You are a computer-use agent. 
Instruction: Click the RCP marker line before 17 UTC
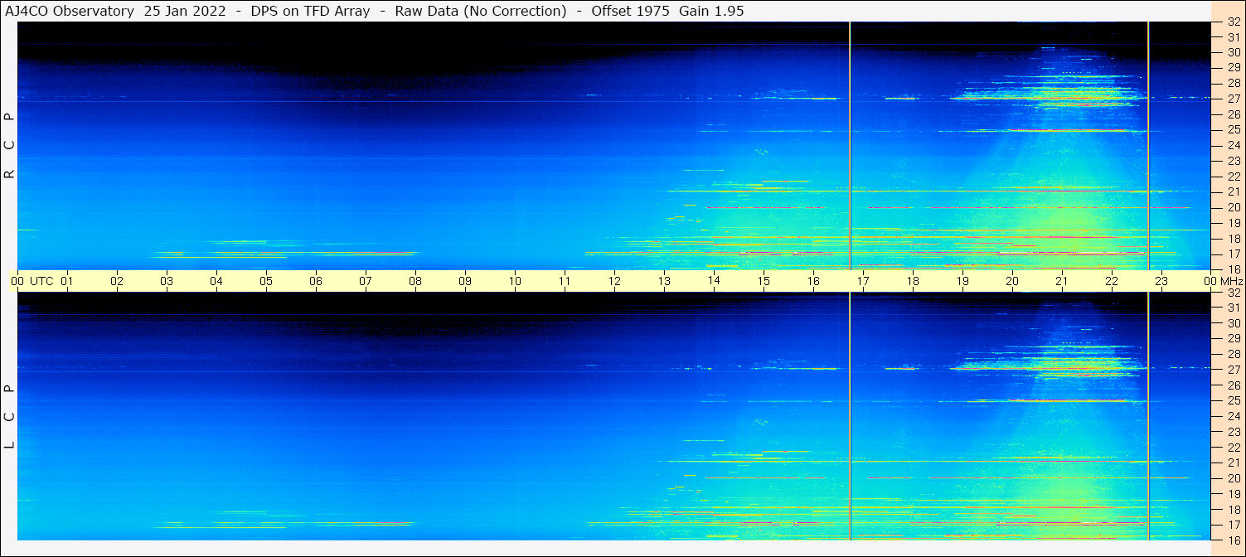click(850, 145)
